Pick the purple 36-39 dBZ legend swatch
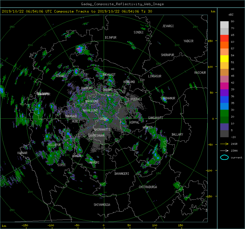The width and height of the screenshot is (245, 229). point(224,93)
